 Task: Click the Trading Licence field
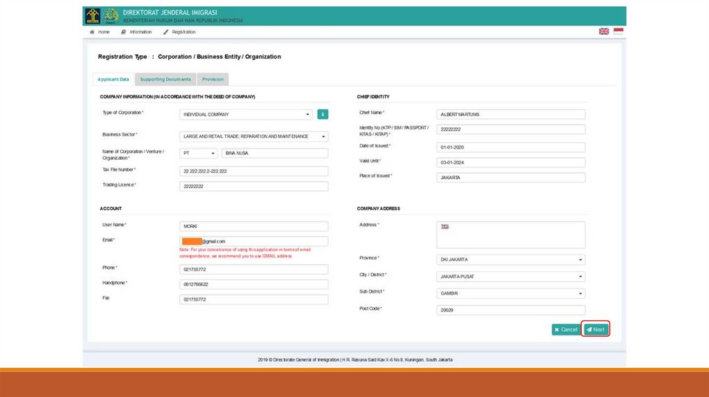(x=253, y=186)
